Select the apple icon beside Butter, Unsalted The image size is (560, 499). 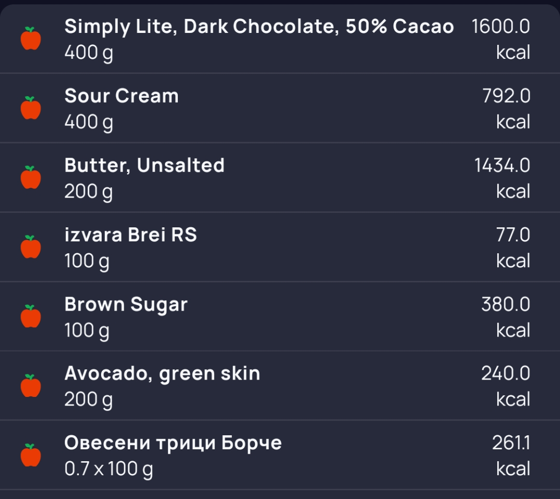point(31,178)
